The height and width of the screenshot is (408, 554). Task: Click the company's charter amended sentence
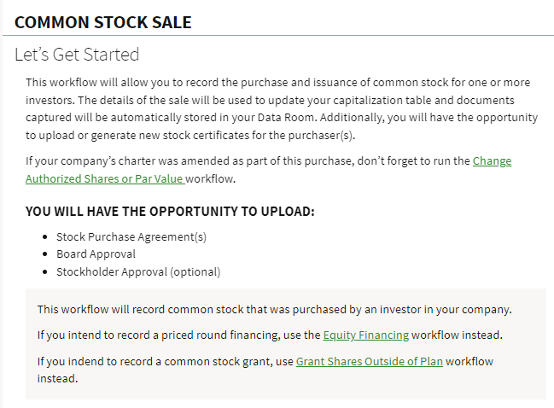pos(248,160)
